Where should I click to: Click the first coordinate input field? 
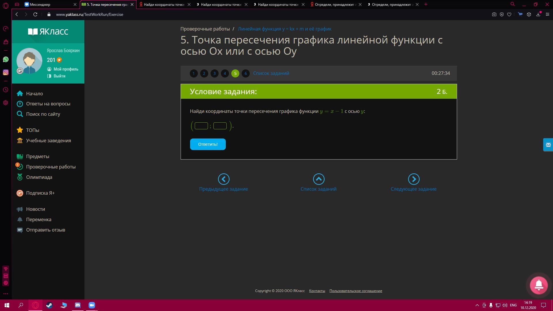[x=201, y=126]
